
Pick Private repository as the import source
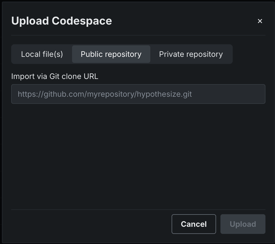(x=191, y=54)
